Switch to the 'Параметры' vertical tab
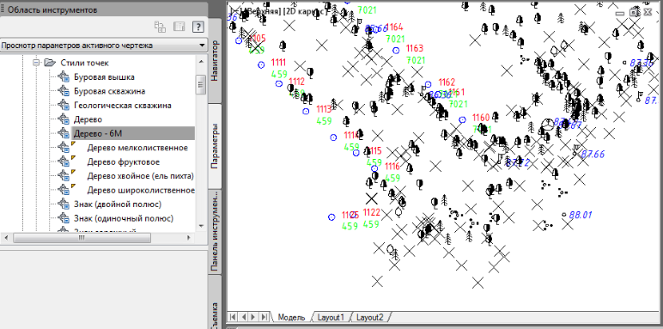Image resolution: width=663 pixels, height=329 pixels. pyautogui.click(x=215, y=146)
